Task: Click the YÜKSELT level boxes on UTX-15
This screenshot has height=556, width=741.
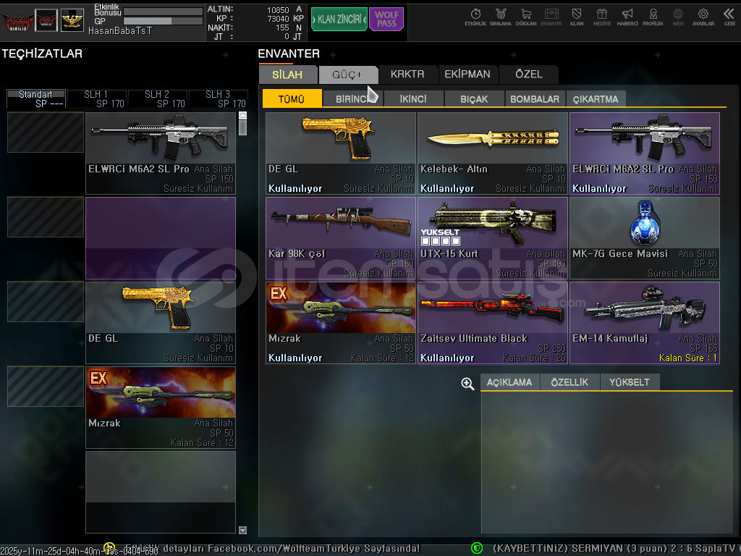Action: [441, 240]
